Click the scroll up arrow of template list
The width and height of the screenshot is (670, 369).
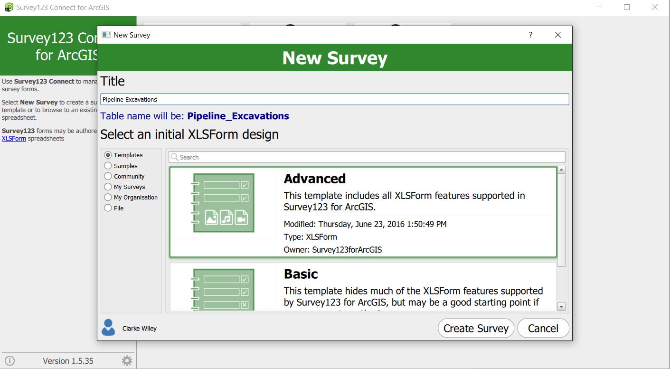[x=561, y=170]
